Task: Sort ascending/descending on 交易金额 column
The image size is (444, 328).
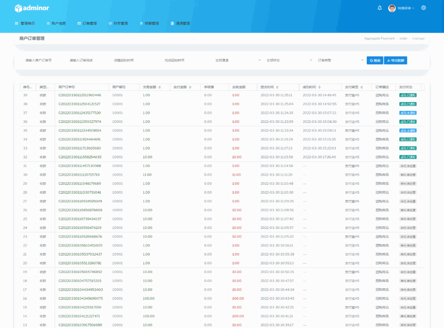Action: pyautogui.click(x=160, y=87)
